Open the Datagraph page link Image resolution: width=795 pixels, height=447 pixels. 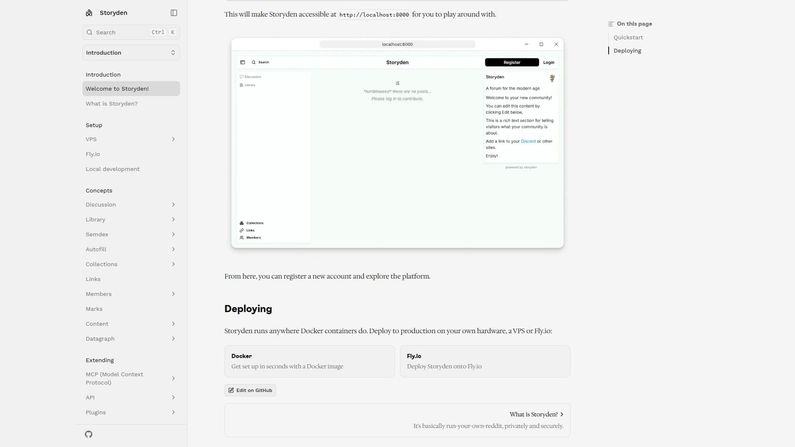click(x=100, y=339)
